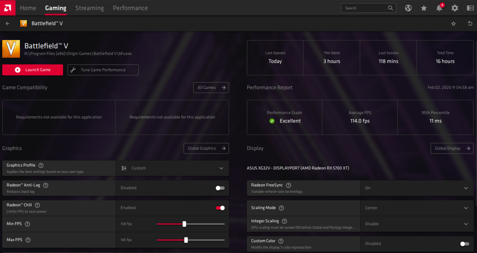Click the green Excellent grade checkmark

click(272, 121)
